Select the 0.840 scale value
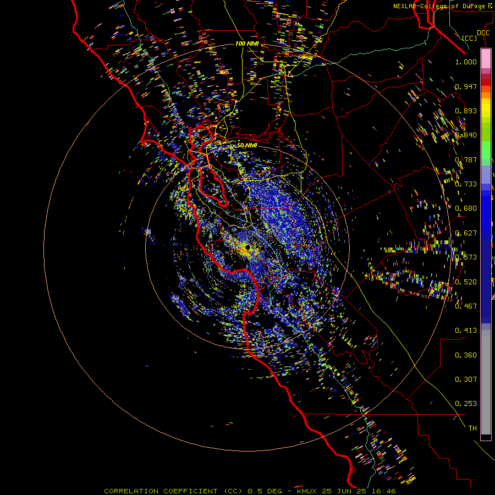This screenshot has width=495, height=495. tap(466, 135)
